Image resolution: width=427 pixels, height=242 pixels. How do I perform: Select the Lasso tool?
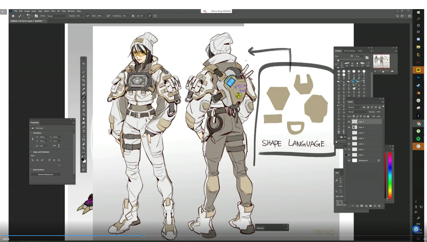point(84,72)
